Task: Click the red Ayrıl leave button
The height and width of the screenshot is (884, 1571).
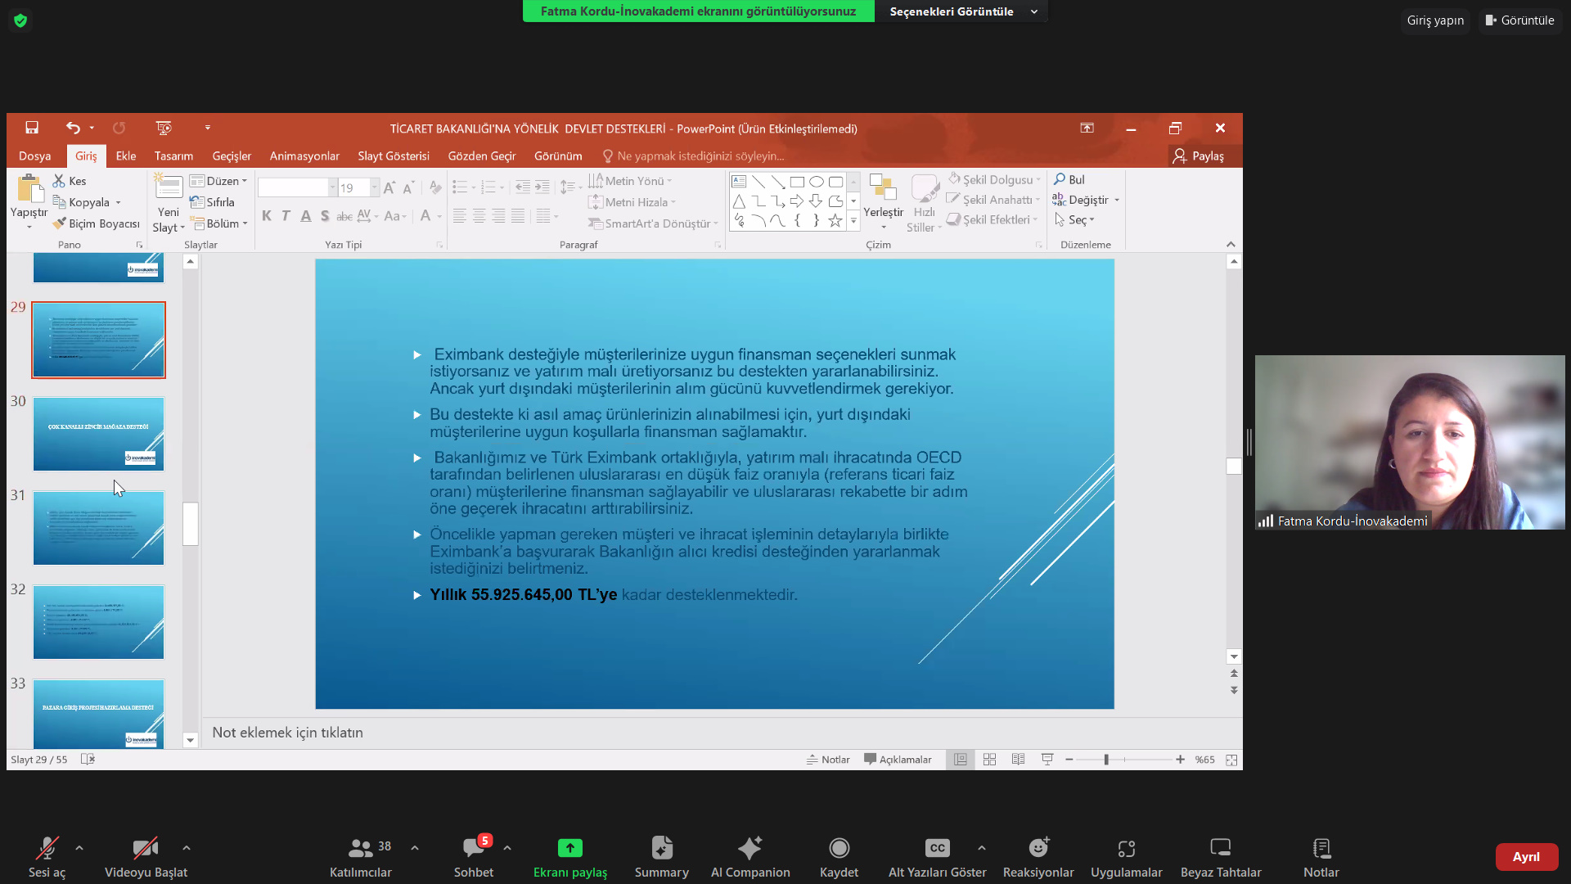Action: coord(1525,856)
